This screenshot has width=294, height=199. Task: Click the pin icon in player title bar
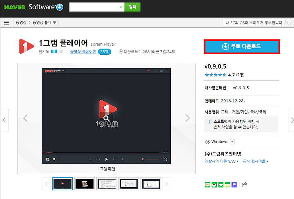(149, 71)
